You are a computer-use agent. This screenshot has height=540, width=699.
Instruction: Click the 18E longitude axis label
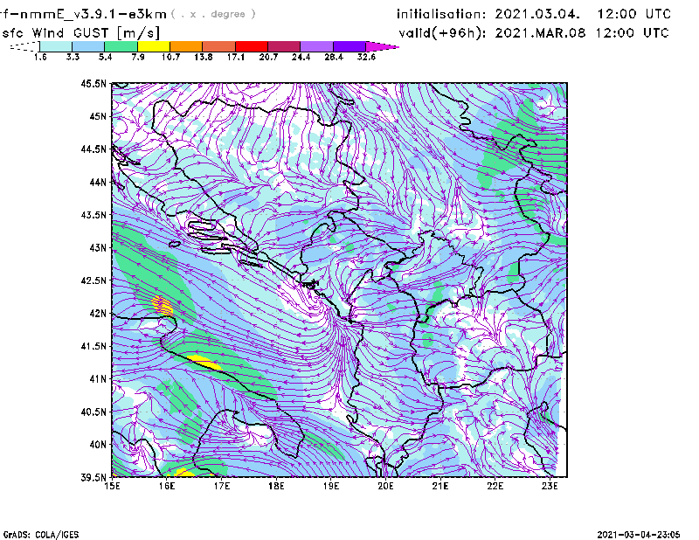[276, 486]
